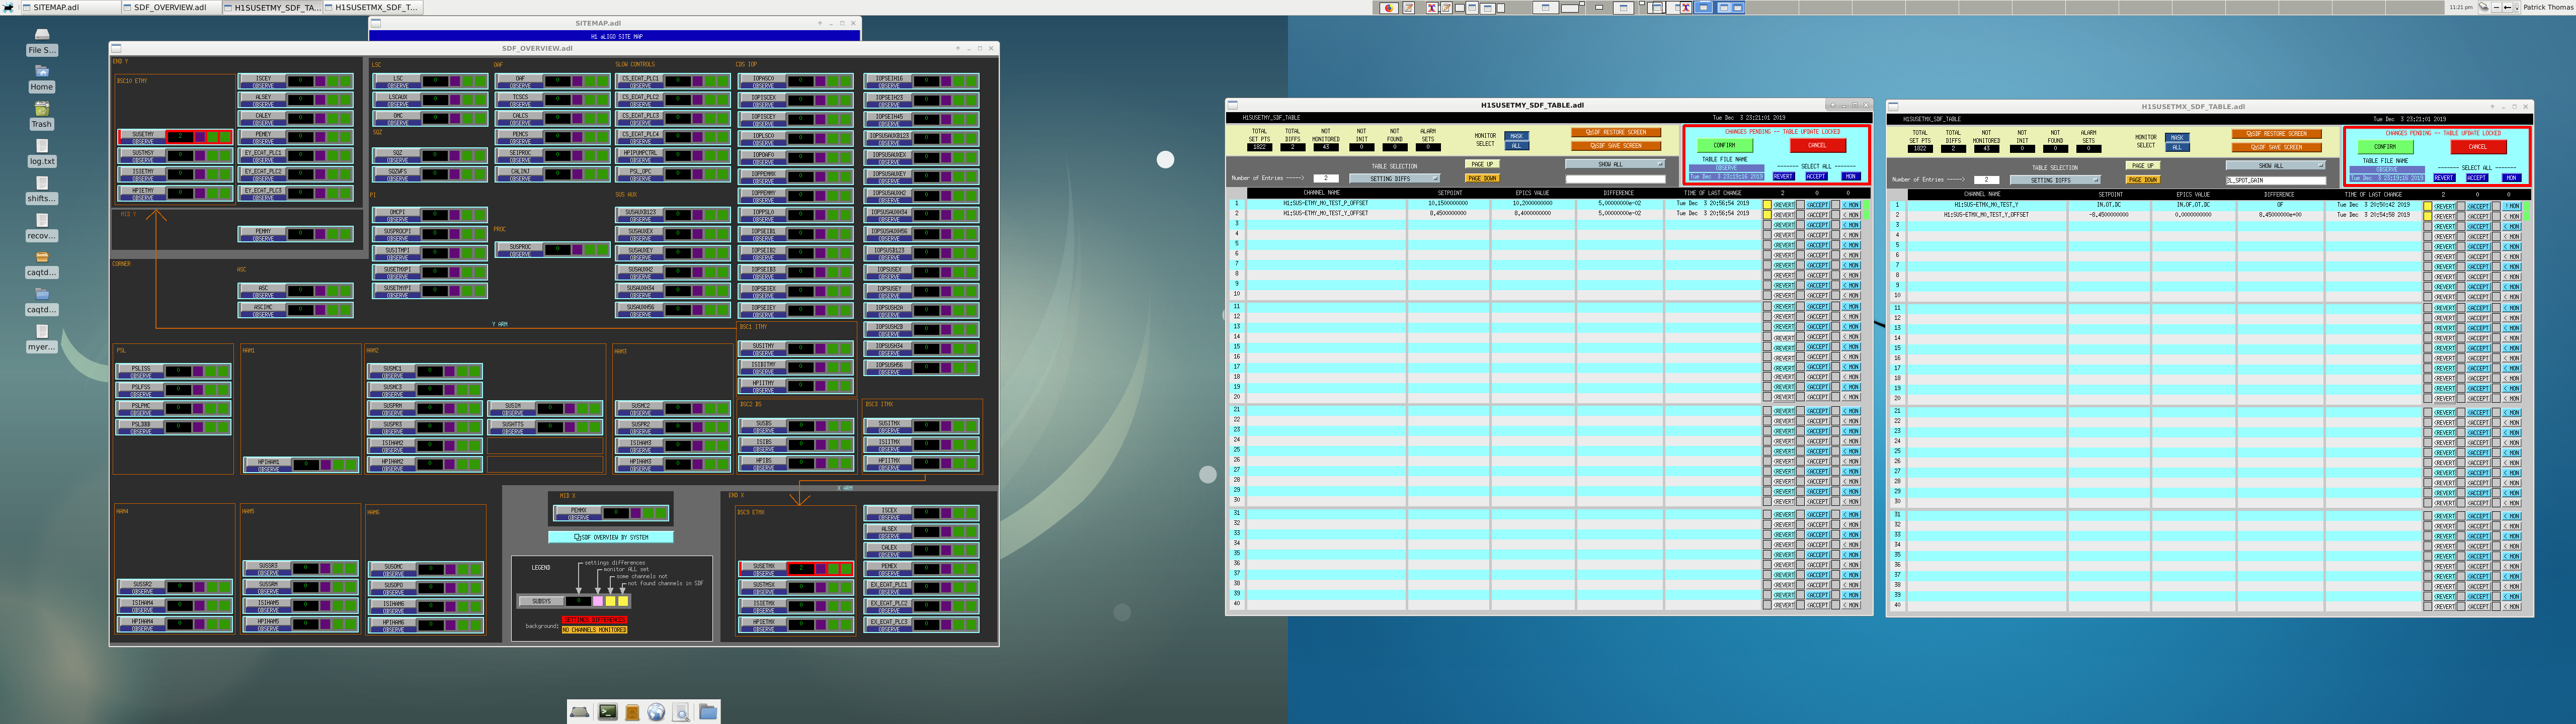Open window menu icon of SITEMAP.adl title bar
The height and width of the screenshot is (724, 2576).
(376, 23)
